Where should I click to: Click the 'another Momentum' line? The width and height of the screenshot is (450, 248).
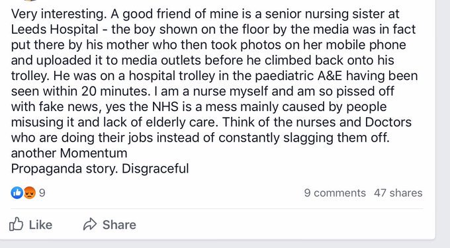(x=69, y=153)
